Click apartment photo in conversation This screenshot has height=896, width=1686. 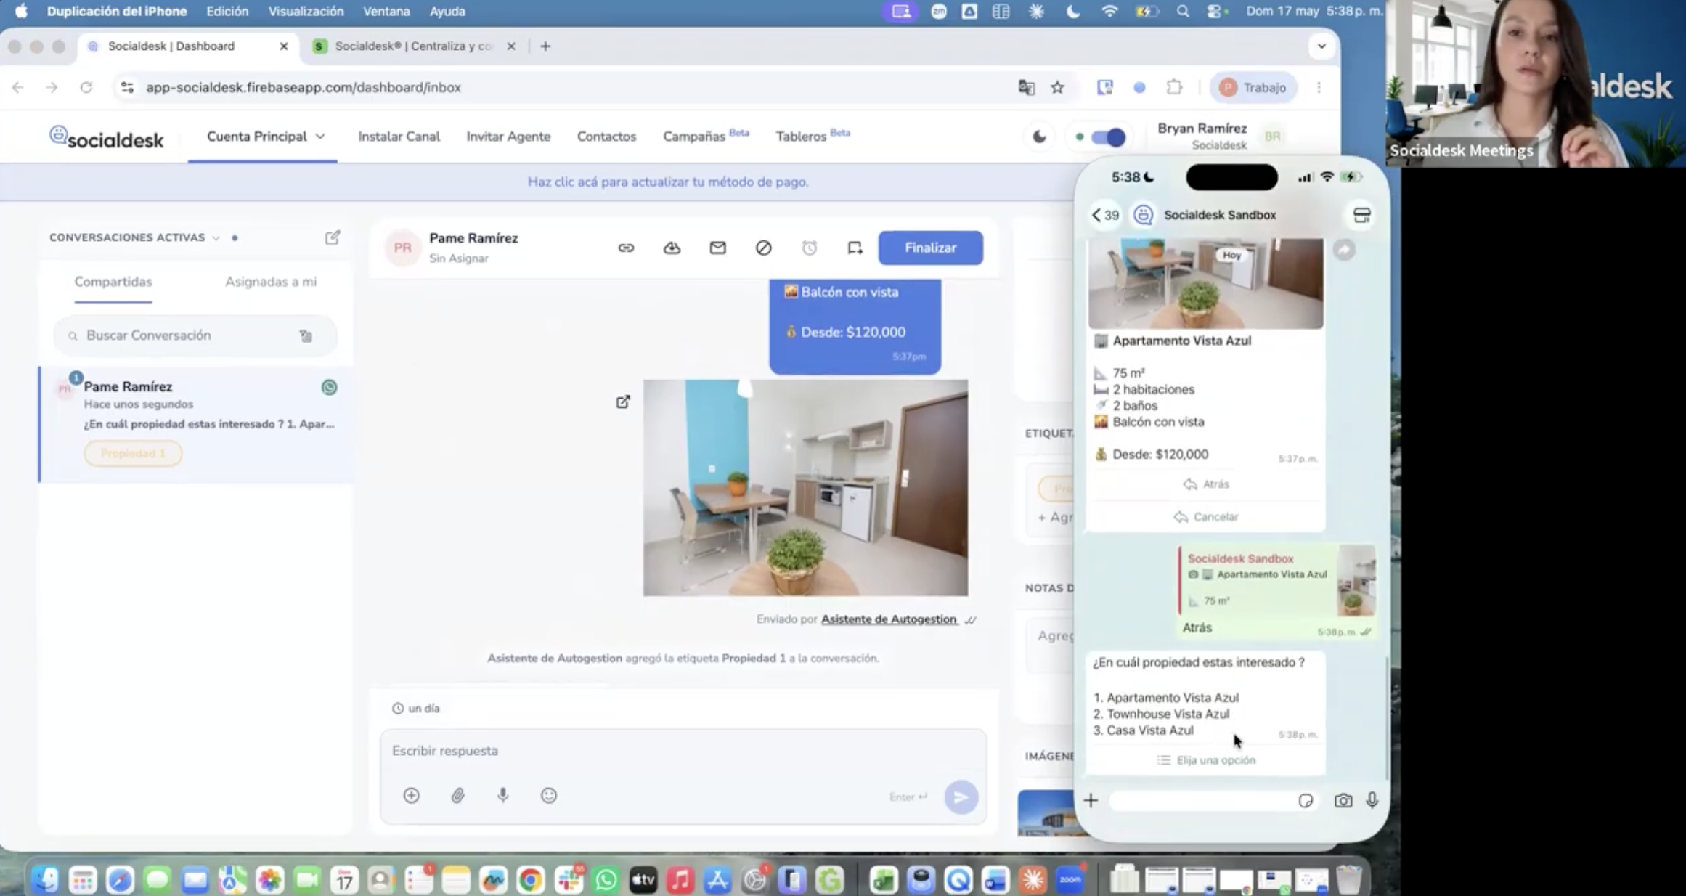pos(805,488)
